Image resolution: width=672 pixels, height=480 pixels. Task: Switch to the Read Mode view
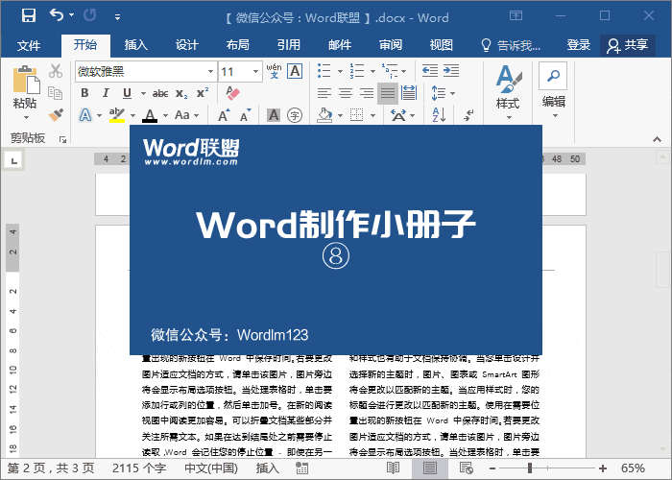coord(393,468)
